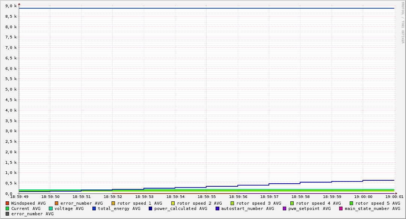Select the rotor speed 1 AVG legend swatch
Screen dimensions: 406x219
tap(113, 203)
